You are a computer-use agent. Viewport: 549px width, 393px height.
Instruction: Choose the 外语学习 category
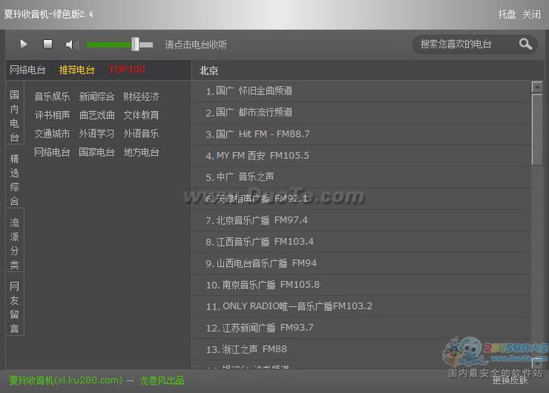tap(97, 133)
